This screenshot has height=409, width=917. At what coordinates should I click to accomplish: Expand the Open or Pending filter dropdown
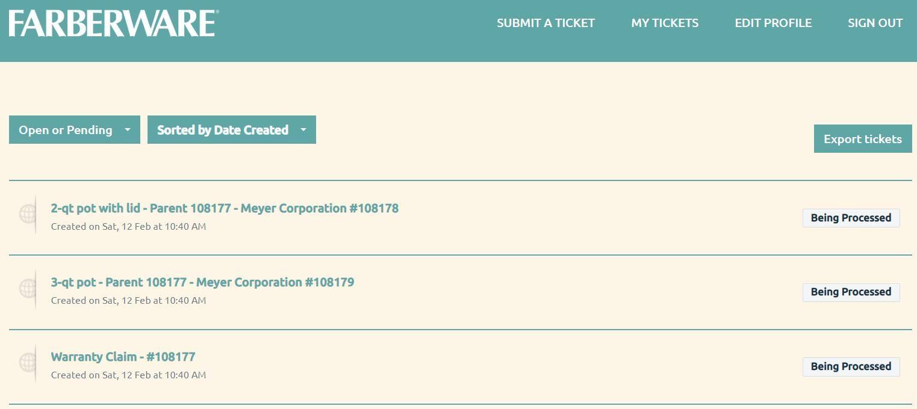point(74,130)
